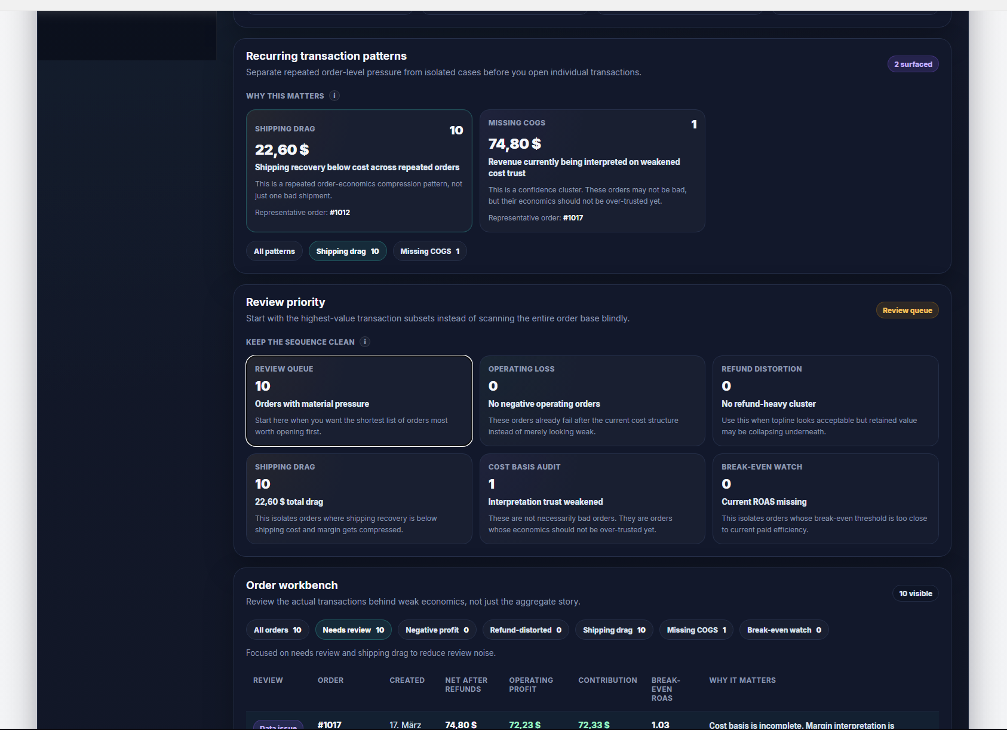Select the Refund Distortion priority card
The height and width of the screenshot is (730, 1007).
825,401
